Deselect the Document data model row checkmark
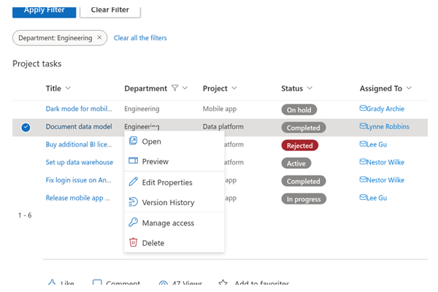The width and height of the screenshot is (438, 292). coord(26,128)
